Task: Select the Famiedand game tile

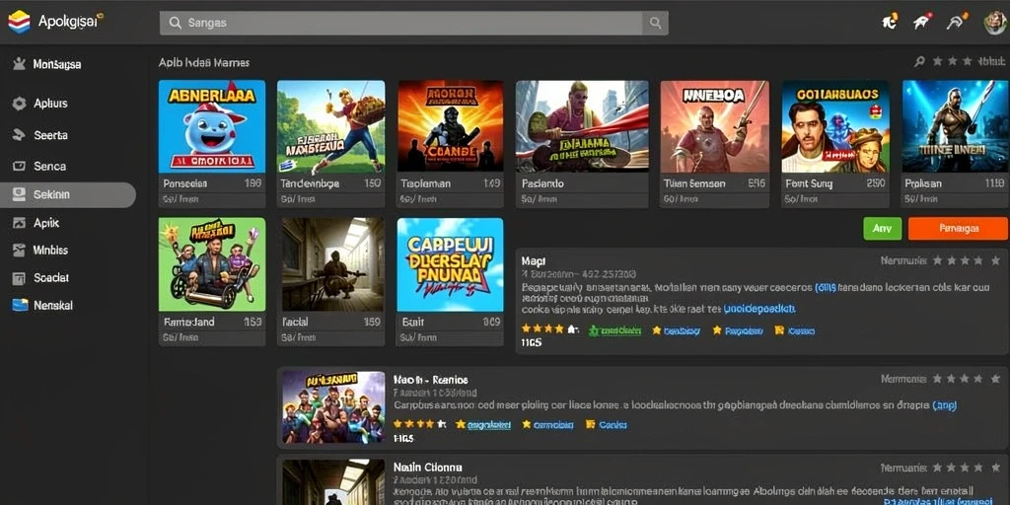Action: point(212,281)
